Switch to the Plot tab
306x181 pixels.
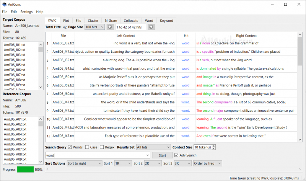66,21
